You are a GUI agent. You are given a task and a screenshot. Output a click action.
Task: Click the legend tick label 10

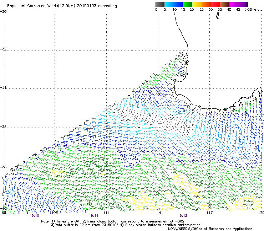point(174,10)
